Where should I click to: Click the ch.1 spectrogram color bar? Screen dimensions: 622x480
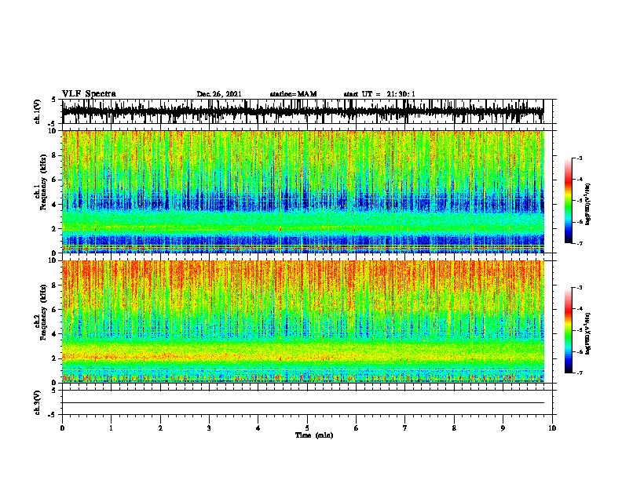[x=569, y=201]
